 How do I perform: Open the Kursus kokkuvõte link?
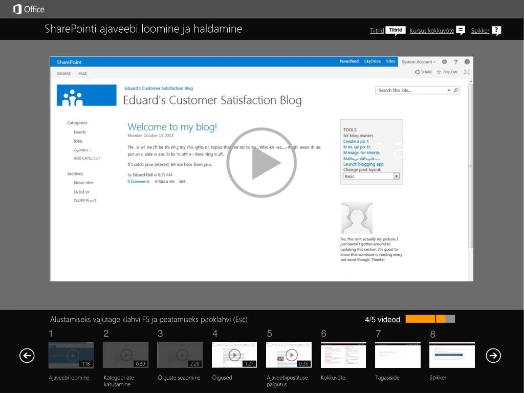tap(432, 30)
